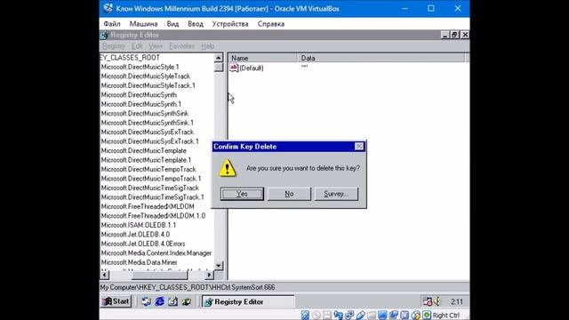Click tree scrollbar up arrow
This screenshot has height=320, width=569.
pyautogui.click(x=219, y=58)
